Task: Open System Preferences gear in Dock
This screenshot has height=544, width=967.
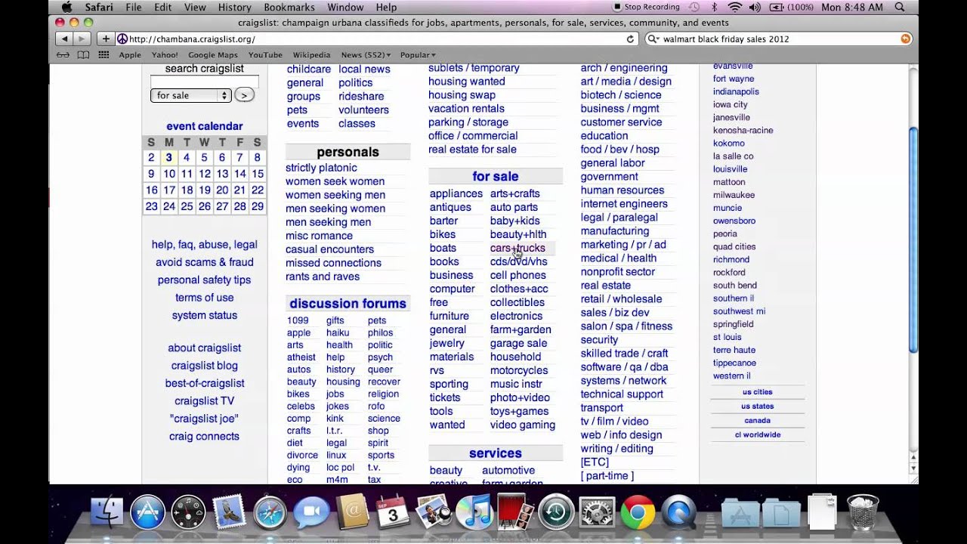Action: 597,512
